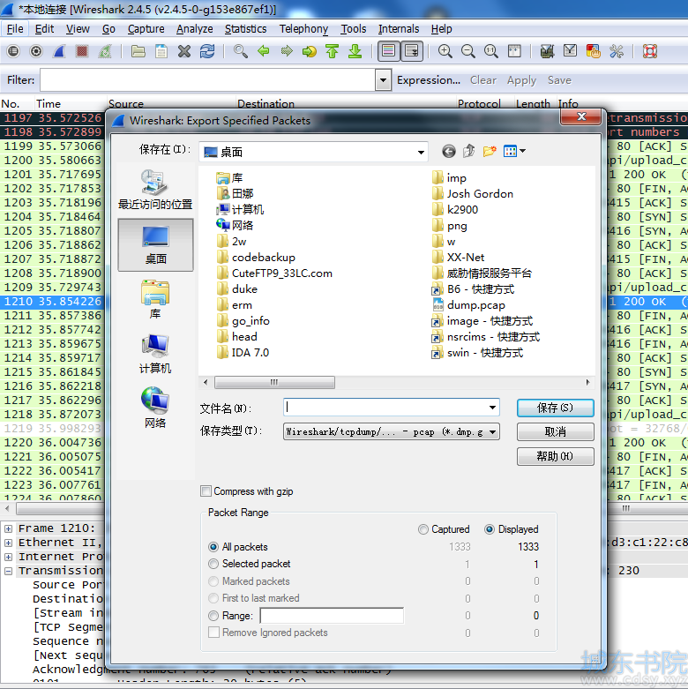
Task: Open capture options toolbar icon
Action: [x=36, y=51]
